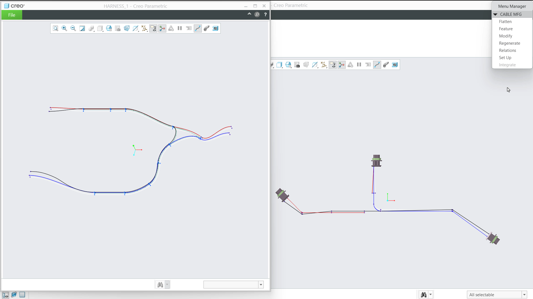
Task: Collapse the CABLE MFG menu section
Action: (x=495, y=14)
